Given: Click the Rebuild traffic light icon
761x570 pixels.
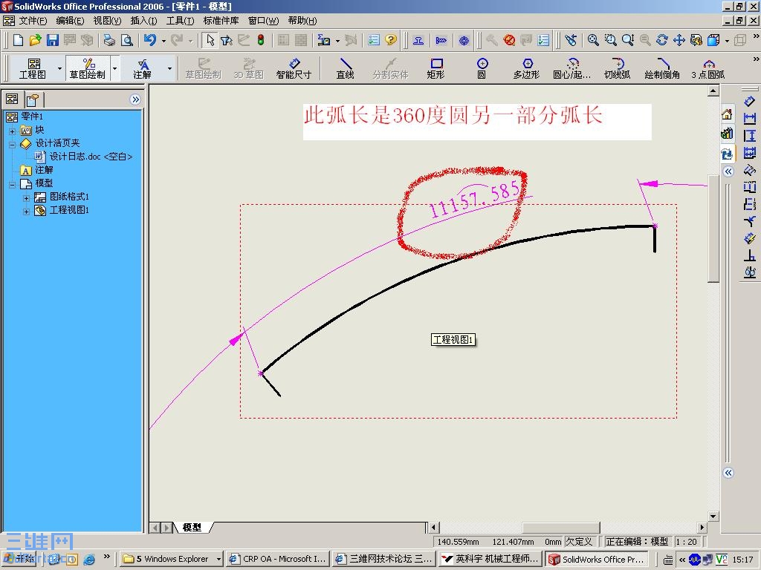Looking at the screenshot, I should click(261, 40).
